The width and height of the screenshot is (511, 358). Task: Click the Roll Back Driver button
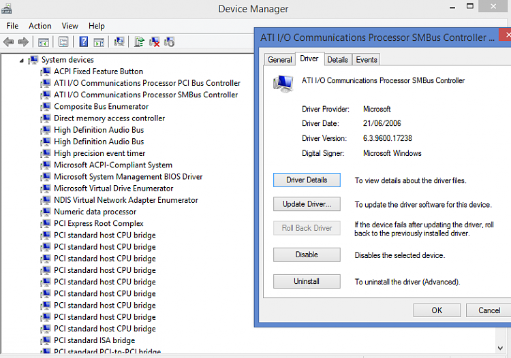[x=307, y=228]
